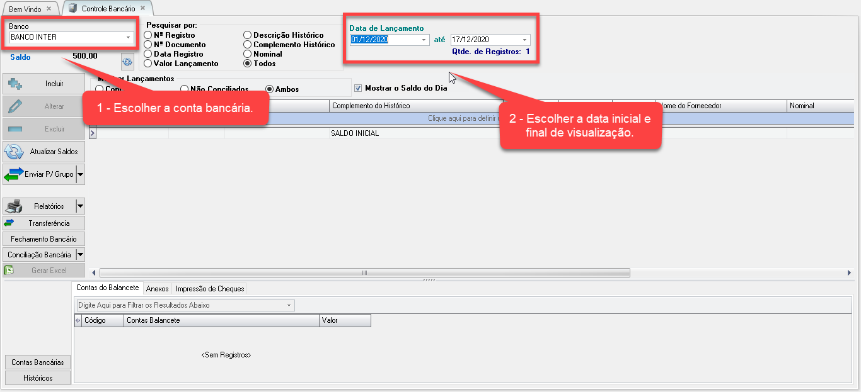Select the Nº Documento radio option
861x392 pixels.
[148, 45]
